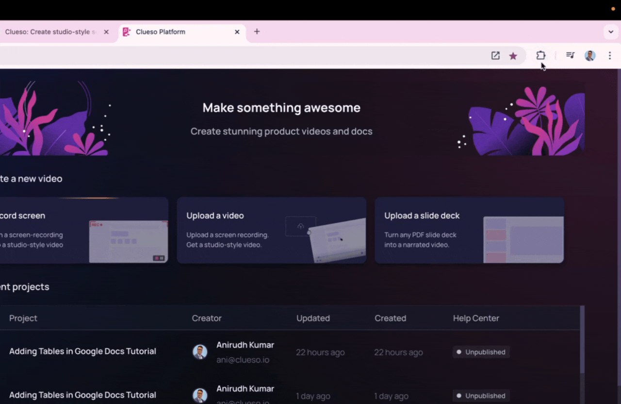The width and height of the screenshot is (621, 404).
Task: Open a new tab with plus button
Action: (x=257, y=32)
